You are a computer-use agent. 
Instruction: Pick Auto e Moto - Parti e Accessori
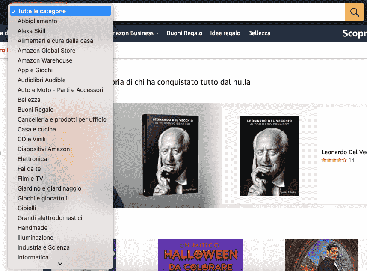[60, 90]
